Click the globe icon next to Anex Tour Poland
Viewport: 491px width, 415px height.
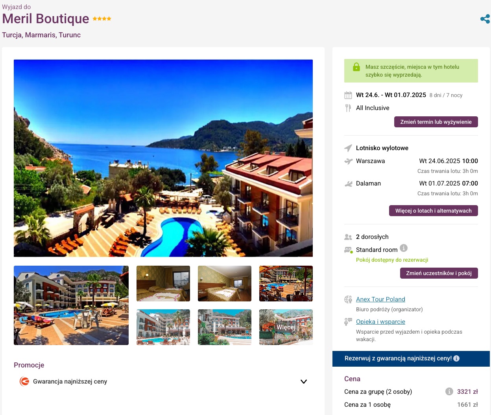[348, 299]
